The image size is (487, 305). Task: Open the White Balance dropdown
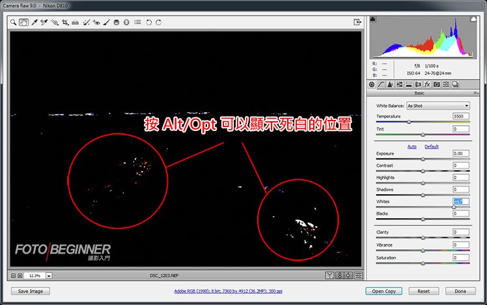coord(438,106)
